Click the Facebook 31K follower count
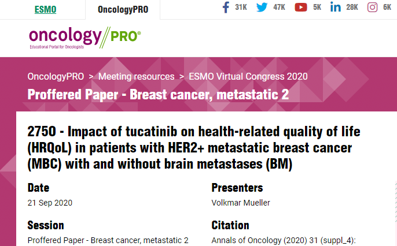 tap(241, 8)
